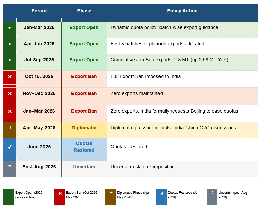This screenshot has height=215, width=261.
Task: Click 'Uncertain risk of re-imposition' text
Action: [143, 167]
